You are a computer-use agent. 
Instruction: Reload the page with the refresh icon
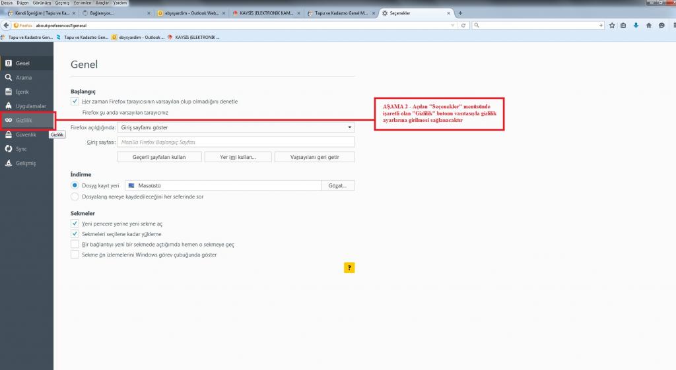pyautogui.click(x=463, y=25)
